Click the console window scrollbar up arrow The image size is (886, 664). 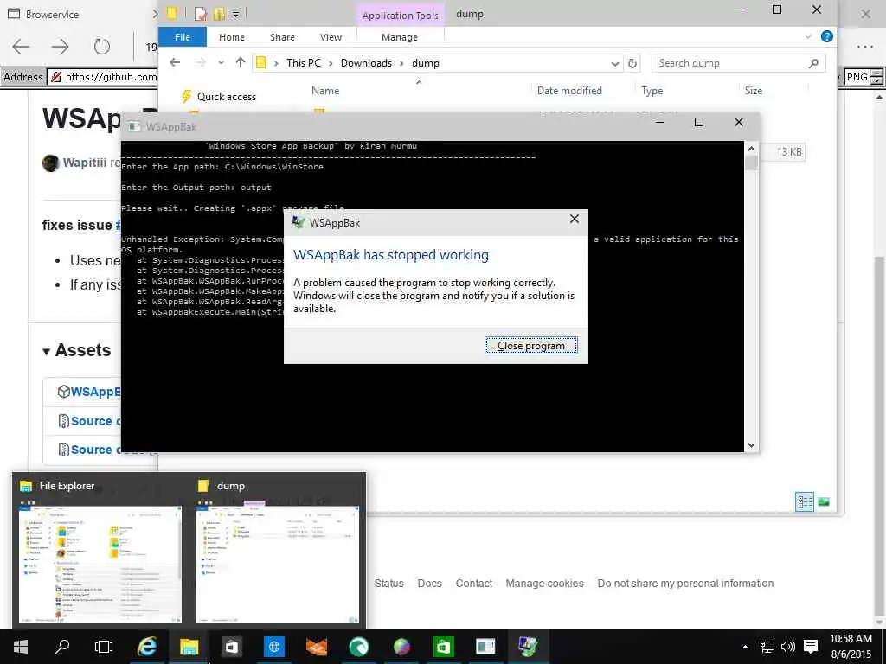(751, 149)
